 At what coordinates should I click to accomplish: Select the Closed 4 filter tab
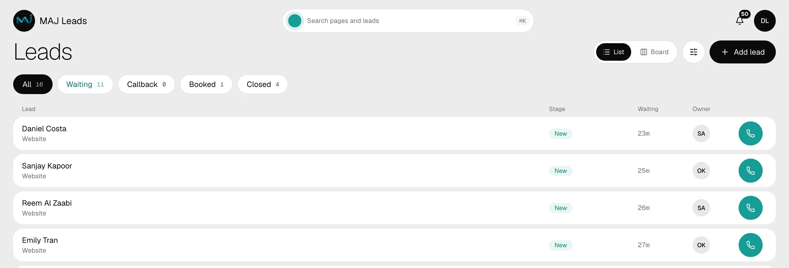click(x=263, y=84)
